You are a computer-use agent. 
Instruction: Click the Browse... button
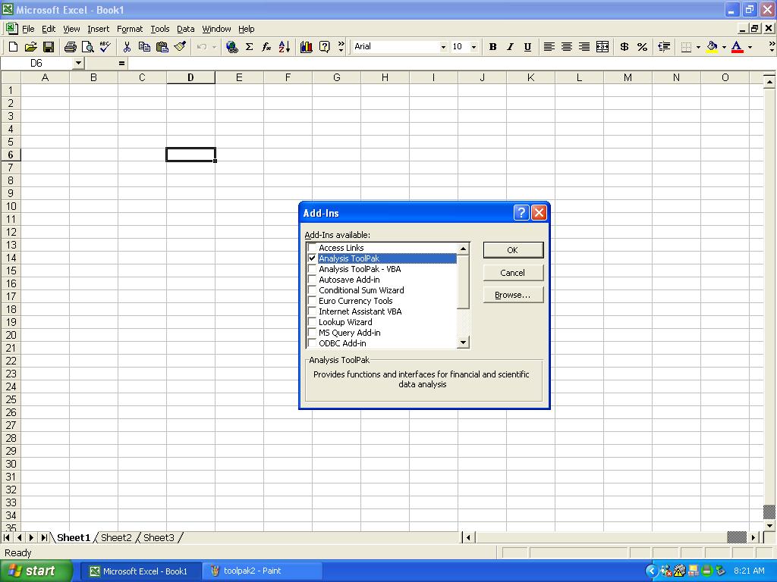coord(513,295)
